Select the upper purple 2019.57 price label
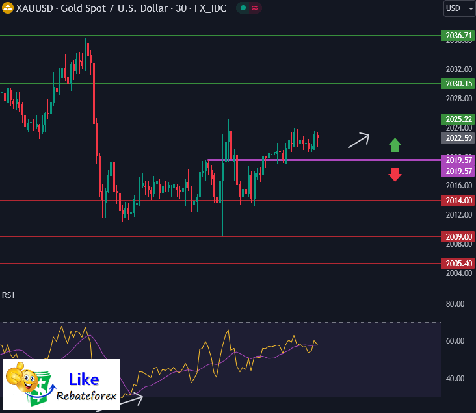This screenshot has height=413, width=476. coord(458,160)
